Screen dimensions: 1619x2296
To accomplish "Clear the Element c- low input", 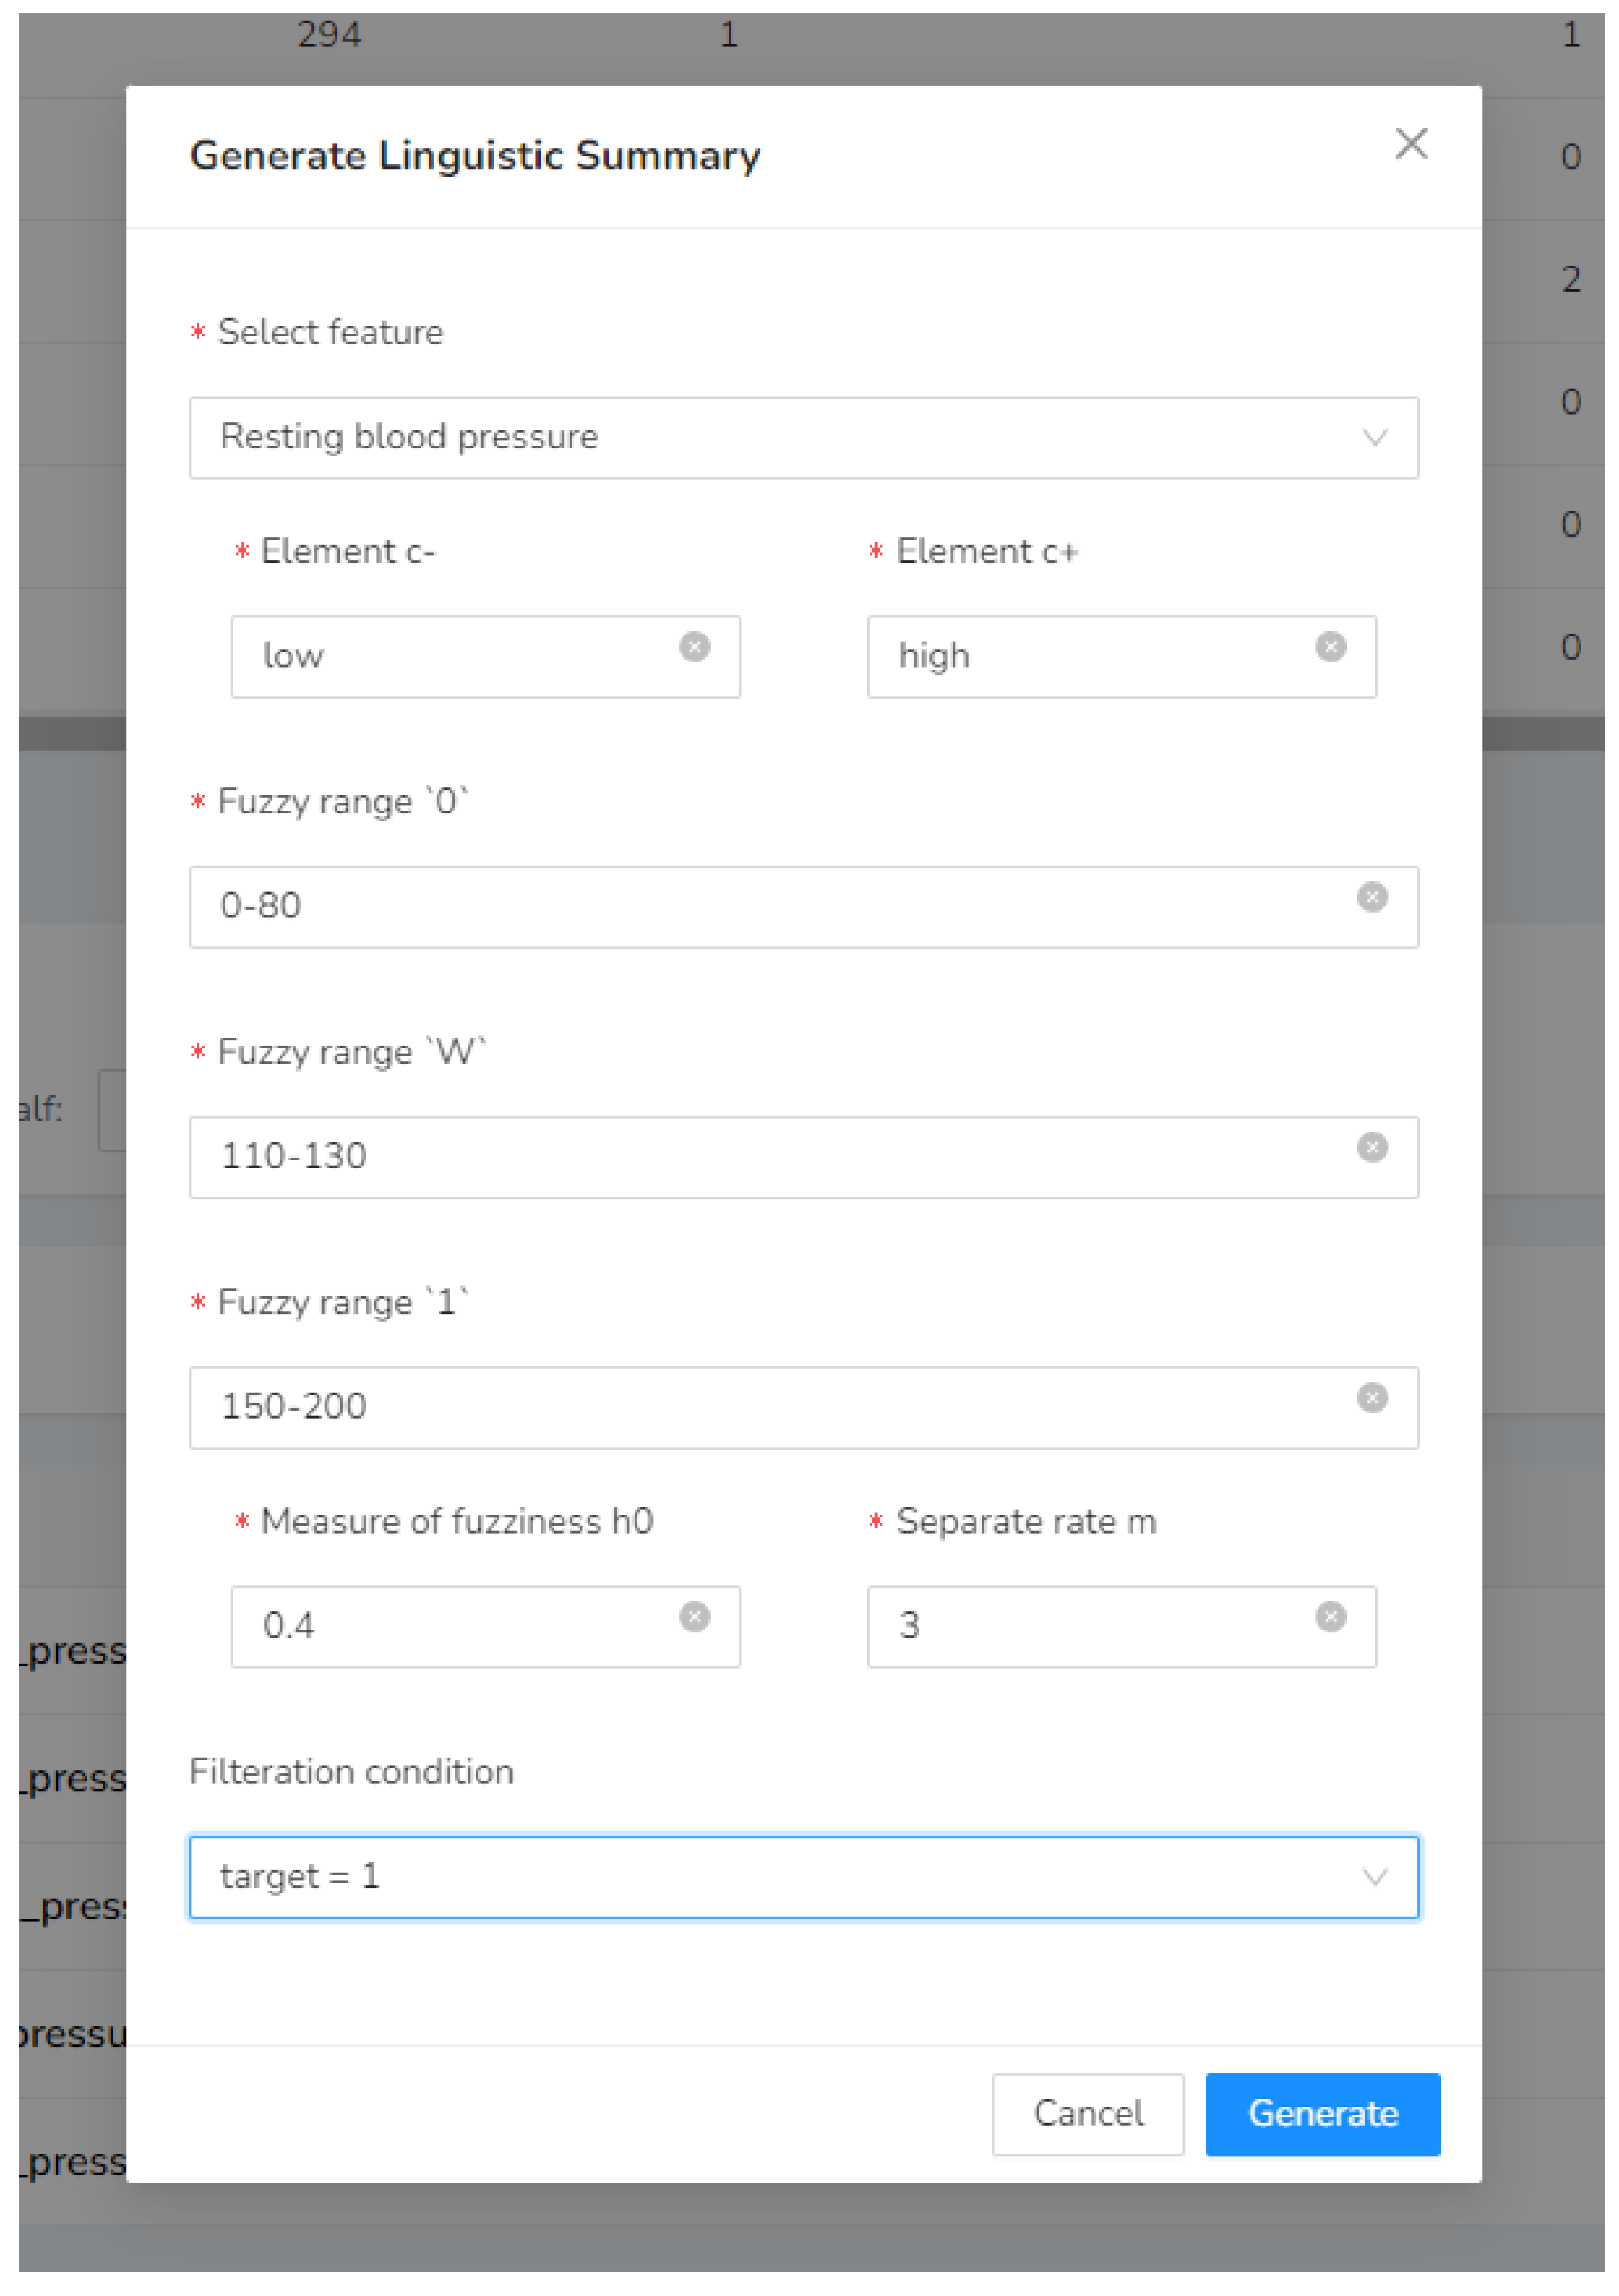I will (694, 647).
